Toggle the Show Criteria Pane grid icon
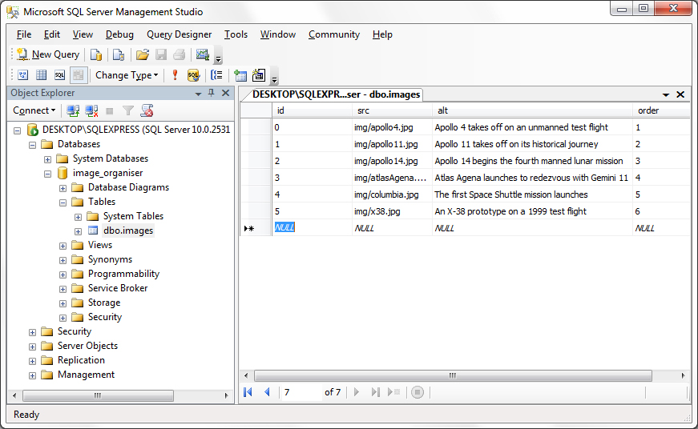Screen dimensions: 698x429 tap(42, 75)
